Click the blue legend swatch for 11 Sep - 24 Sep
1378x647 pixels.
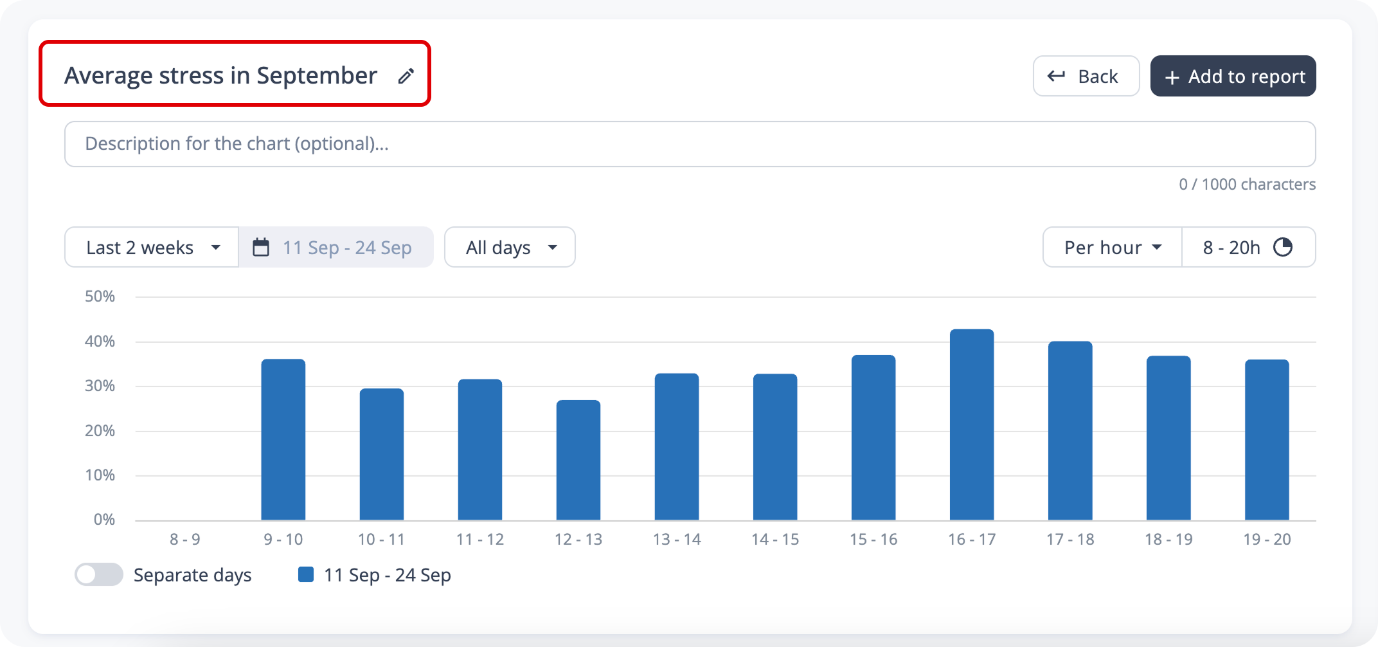(x=306, y=574)
